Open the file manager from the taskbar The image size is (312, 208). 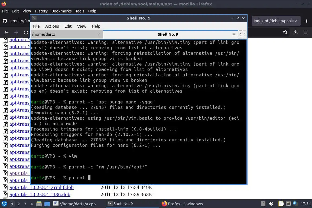click(x=39, y=204)
